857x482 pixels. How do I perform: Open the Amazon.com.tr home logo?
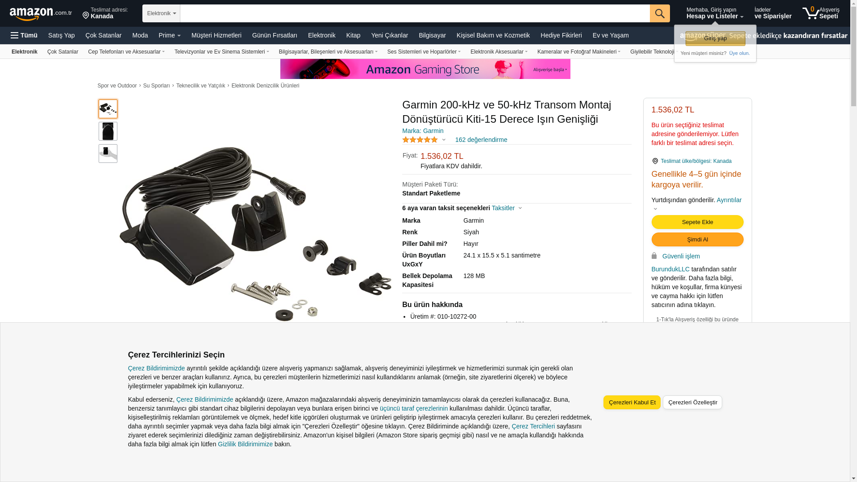point(41,14)
